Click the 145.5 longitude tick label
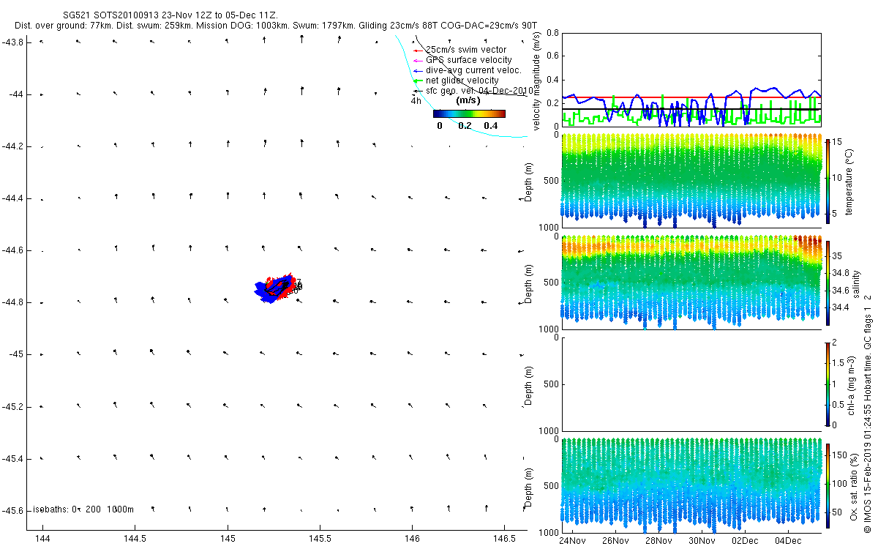This screenshot has width=878, height=549. click(320, 539)
